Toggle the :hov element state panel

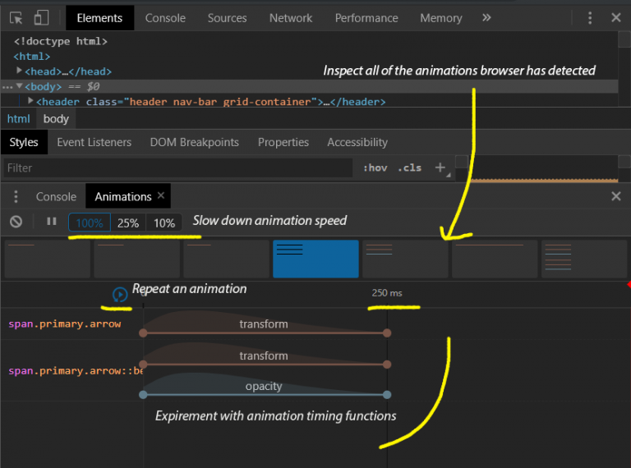point(375,167)
